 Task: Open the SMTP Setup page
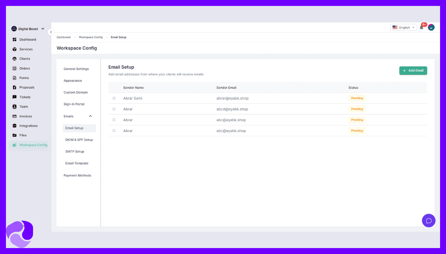point(74,151)
